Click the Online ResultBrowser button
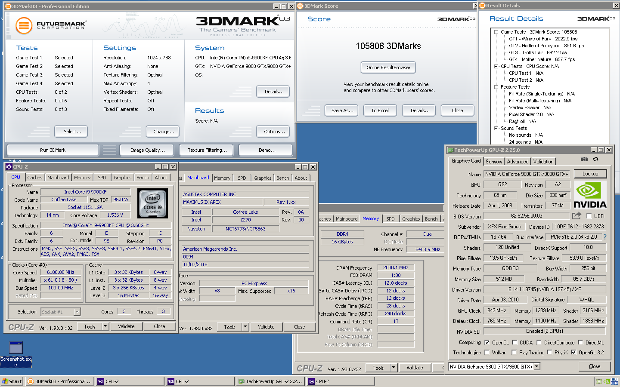Image resolution: width=620 pixels, height=387 pixels. [x=388, y=68]
